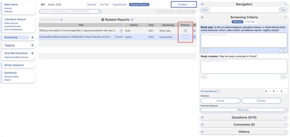Image resolution: width=290 pixels, height=137 pixels.
Task: Uncheck Primary checkbox for Araki report
Action: (x=185, y=31)
